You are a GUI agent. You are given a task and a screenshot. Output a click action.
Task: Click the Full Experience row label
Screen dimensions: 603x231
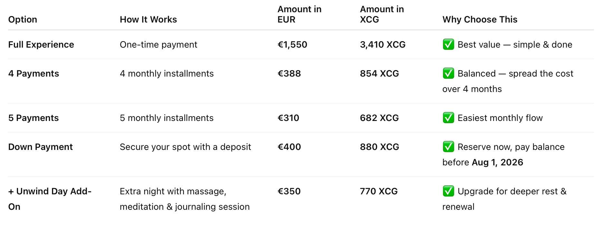tap(41, 45)
